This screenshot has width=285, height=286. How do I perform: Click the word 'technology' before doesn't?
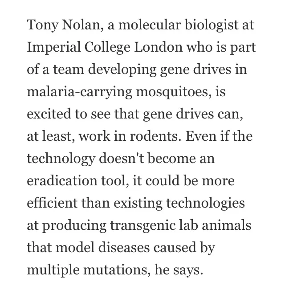(x=61, y=159)
